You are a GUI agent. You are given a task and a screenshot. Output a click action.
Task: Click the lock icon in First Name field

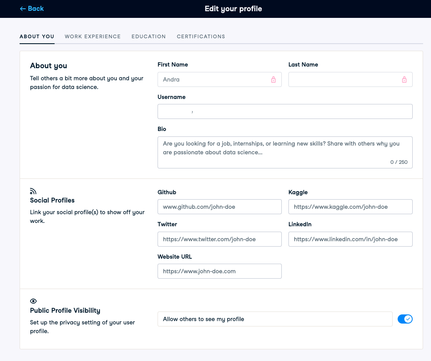pyautogui.click(x=273, y=79)
